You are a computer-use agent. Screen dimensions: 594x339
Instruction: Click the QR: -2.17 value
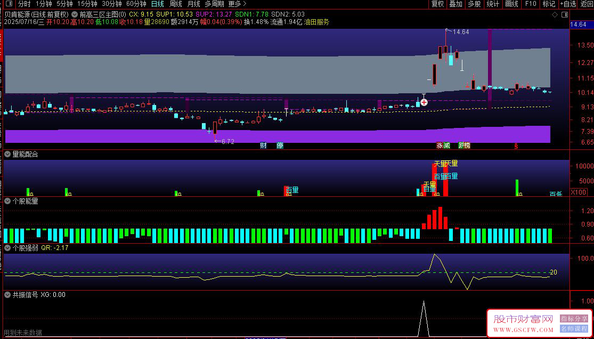54,248
